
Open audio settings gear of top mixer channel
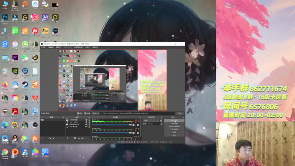pos(138,125)
